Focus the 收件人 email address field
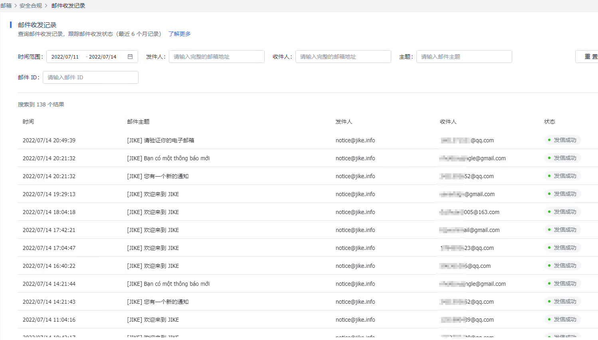598x340 pixels. 343,57
